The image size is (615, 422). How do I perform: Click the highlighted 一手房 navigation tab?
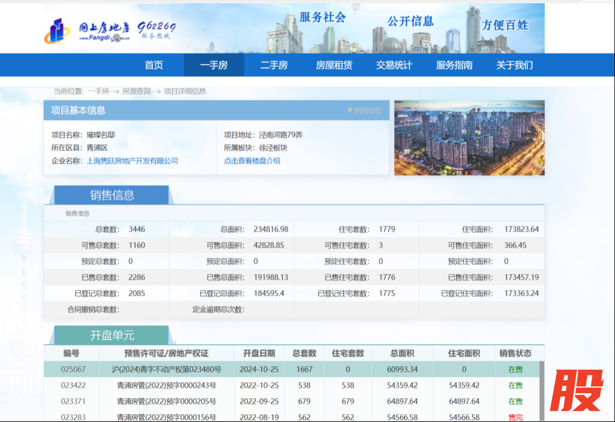pyautogui.click(x=213, y=65)
